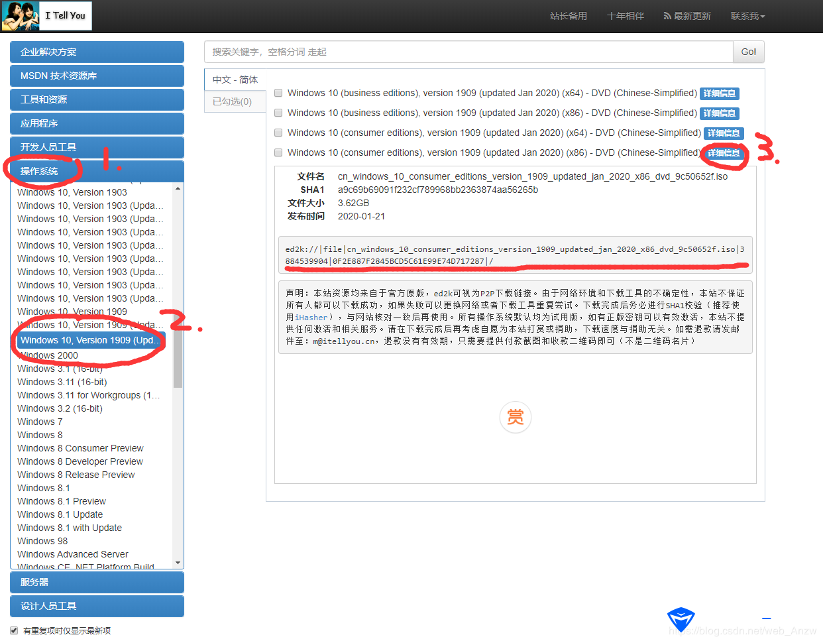
Task: Open the 联系我 dropdown menu
Action: pos(747,16)
